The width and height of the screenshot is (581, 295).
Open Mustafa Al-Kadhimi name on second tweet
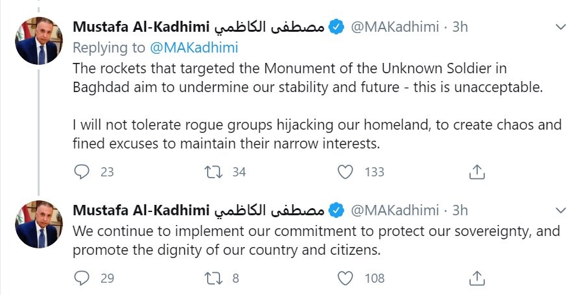point(141,210)
